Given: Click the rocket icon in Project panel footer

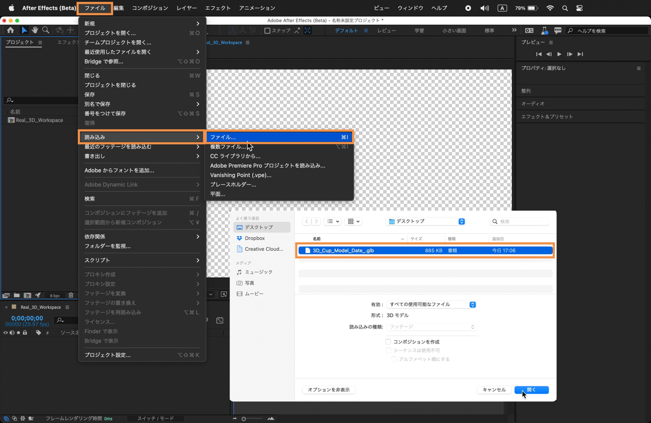Looking at the screenshot, I should point(38,296).
